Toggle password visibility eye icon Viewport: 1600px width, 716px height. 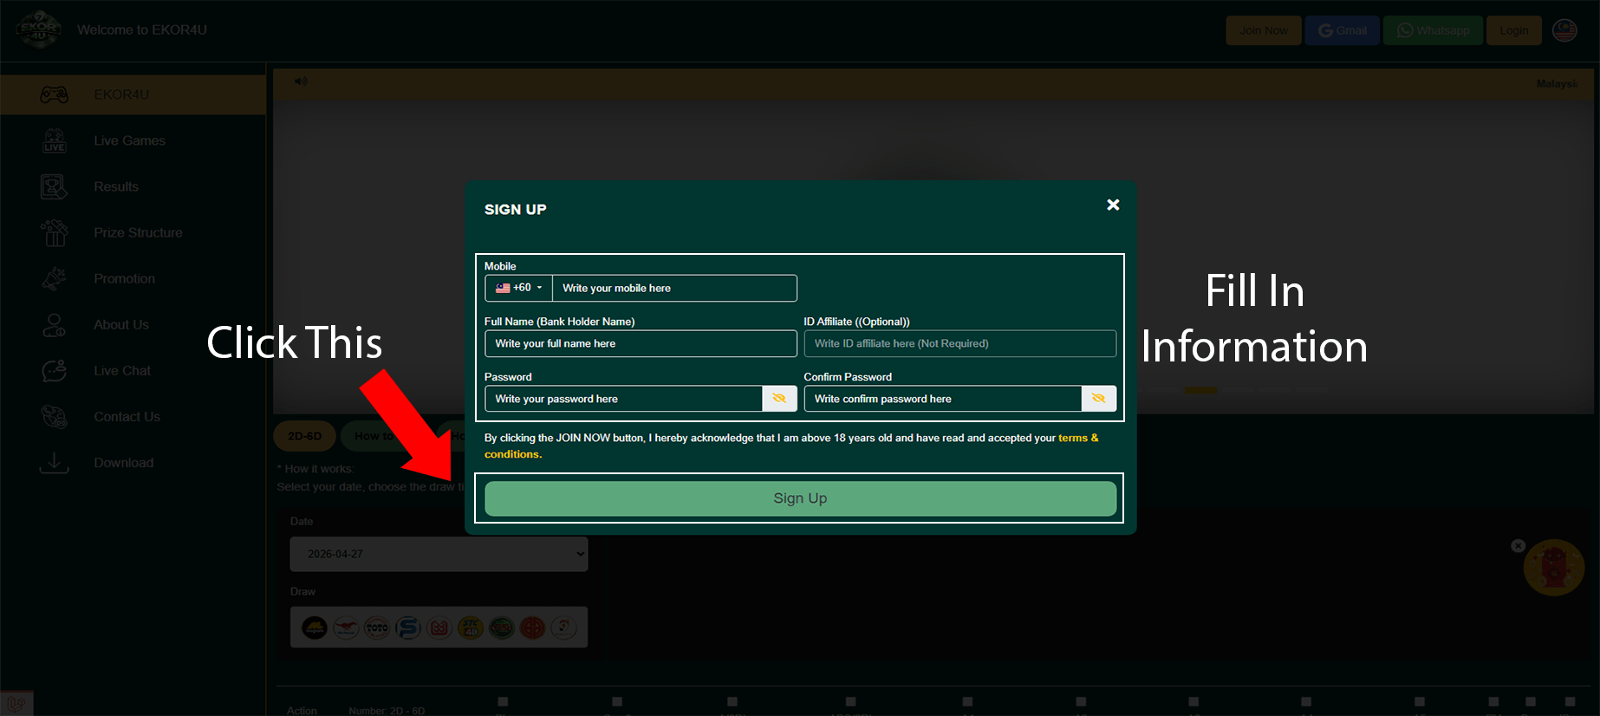pos(779,399)
